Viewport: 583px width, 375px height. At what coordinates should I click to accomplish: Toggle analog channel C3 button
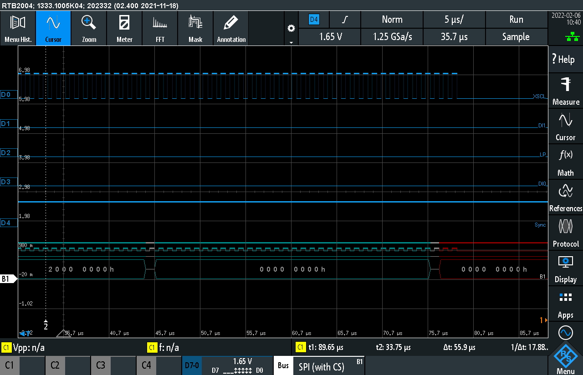(x=113, y=365)
